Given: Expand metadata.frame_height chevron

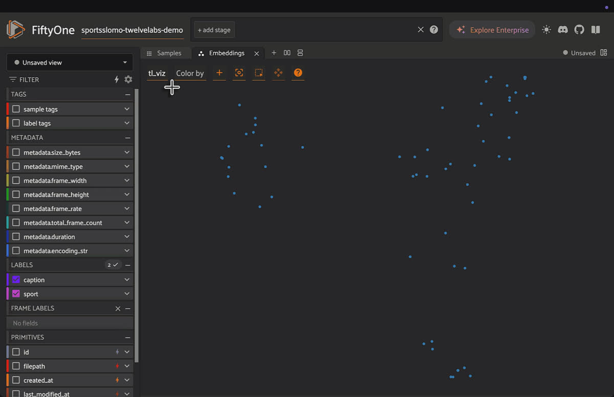Looking at the screenshot, I should [x=127, y=195].
